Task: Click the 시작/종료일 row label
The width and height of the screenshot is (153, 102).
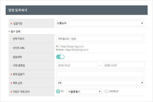Action: pos(19,65)
